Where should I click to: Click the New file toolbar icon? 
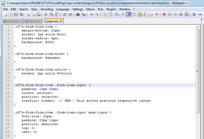coord(4,15)
